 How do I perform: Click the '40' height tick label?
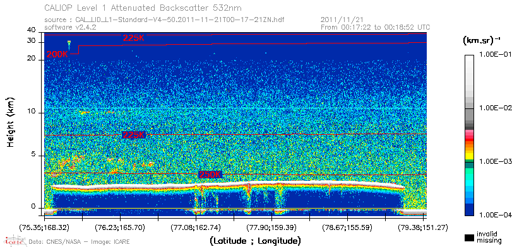click(x=32, y=30)
